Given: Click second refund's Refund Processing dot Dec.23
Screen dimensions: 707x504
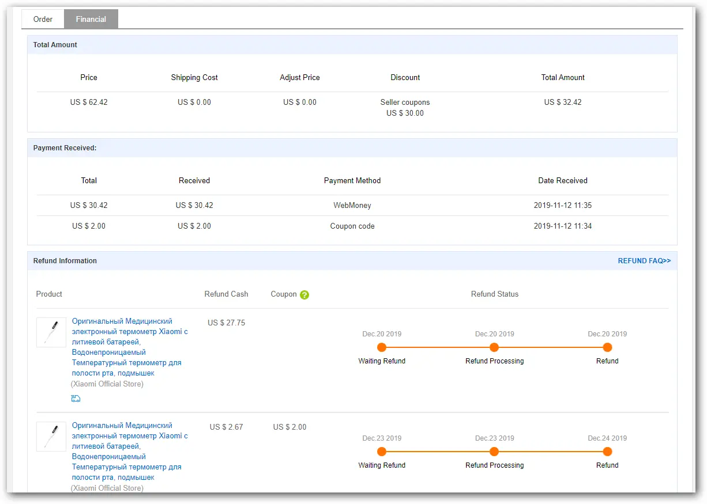Looking at the screenshot, I should (x=494, y=452).
